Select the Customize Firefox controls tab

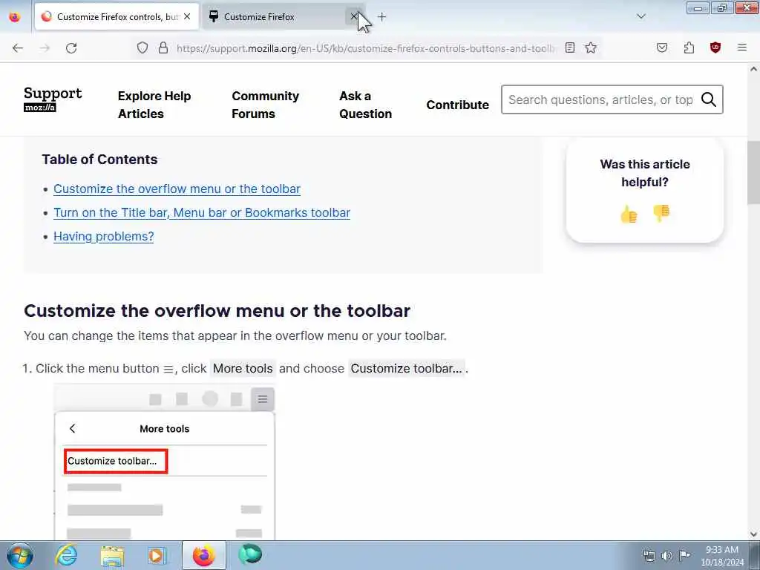(117, 17)
